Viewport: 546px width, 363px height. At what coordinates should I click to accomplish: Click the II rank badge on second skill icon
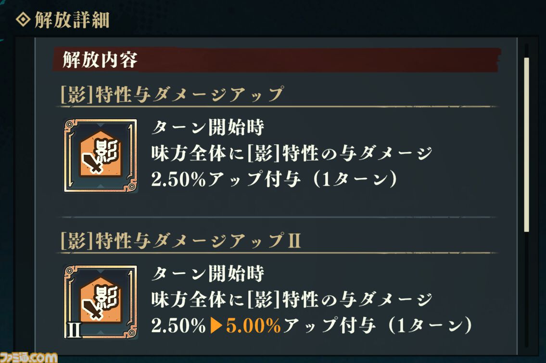(x=74, y=330)
